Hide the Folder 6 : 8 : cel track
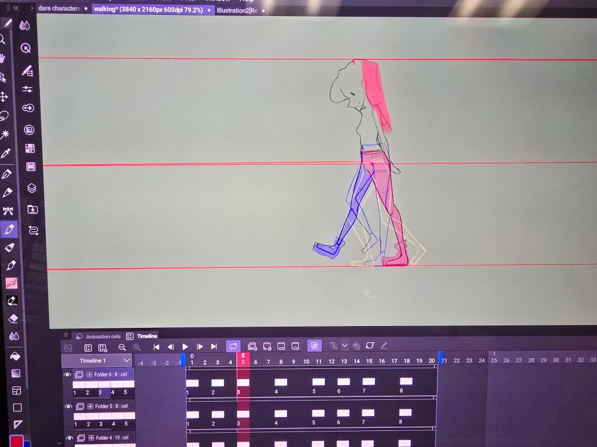Viewport: 597px width, 447px height. pos(67,374)
